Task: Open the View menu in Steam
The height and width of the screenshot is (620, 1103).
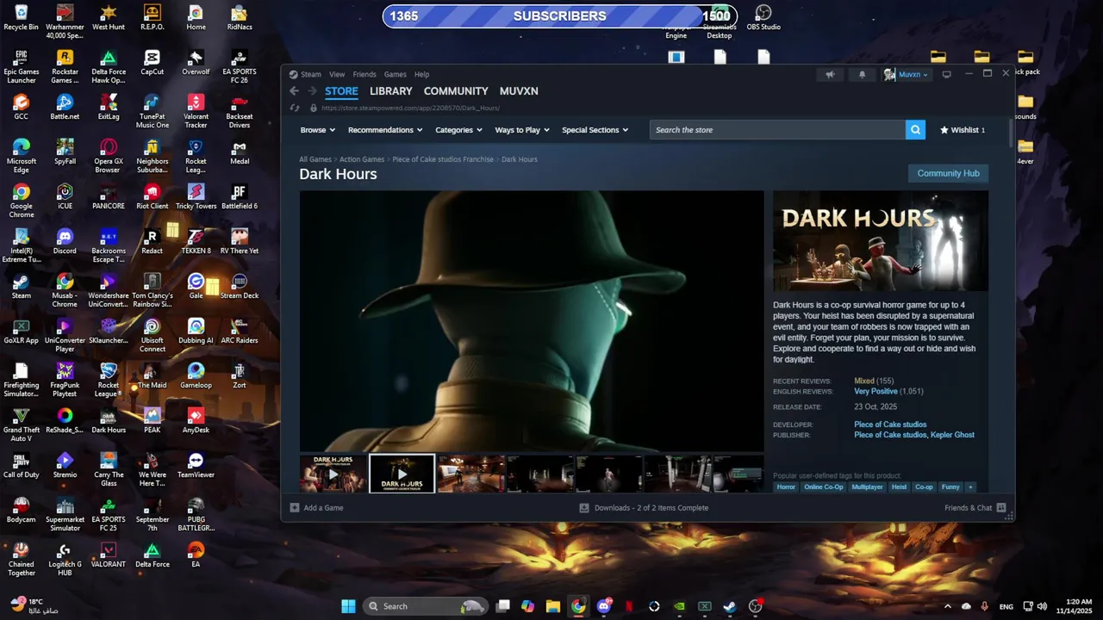Action: [x=337, y=74]
